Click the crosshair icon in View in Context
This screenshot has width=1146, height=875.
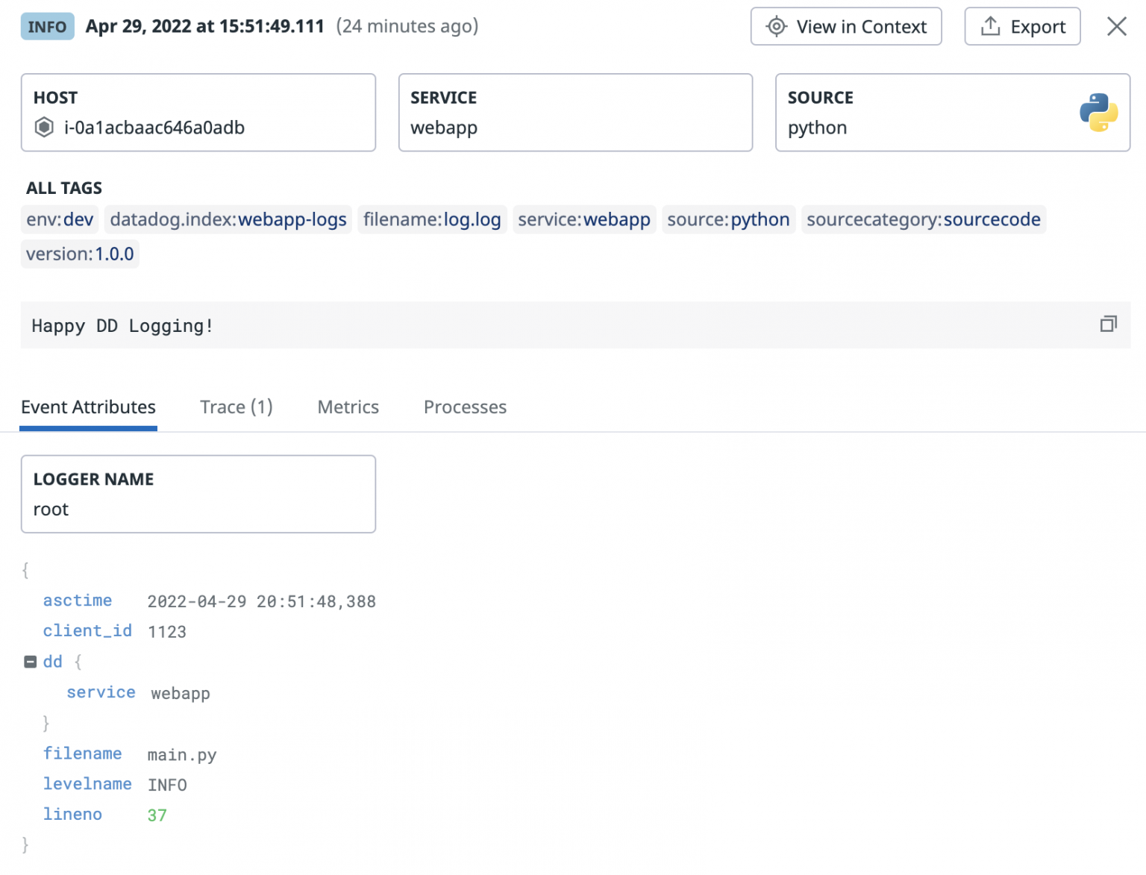pyautogui.click(x=776, y=26)
